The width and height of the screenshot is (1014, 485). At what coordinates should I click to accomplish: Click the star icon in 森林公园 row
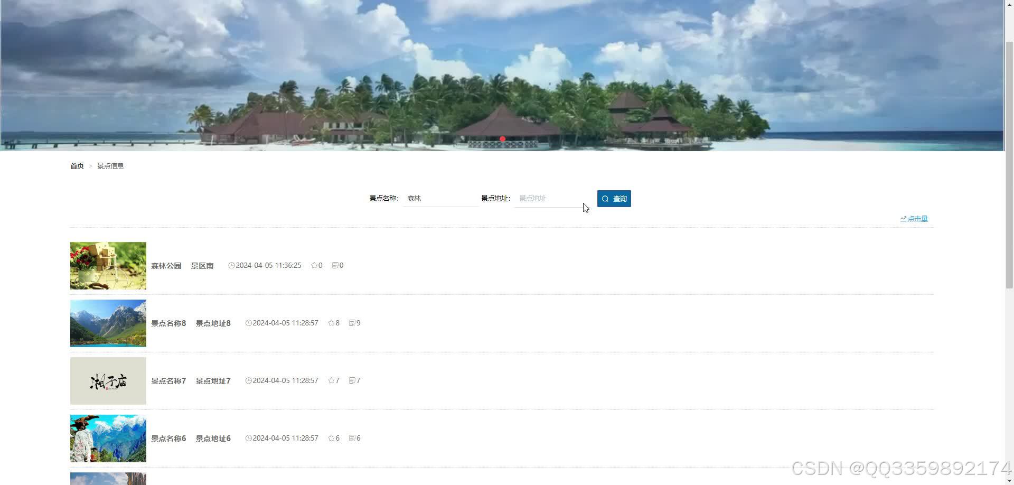(x=314, y=265)
